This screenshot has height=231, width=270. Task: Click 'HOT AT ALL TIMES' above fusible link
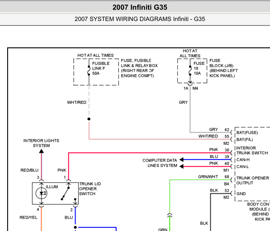coord(95,55)
